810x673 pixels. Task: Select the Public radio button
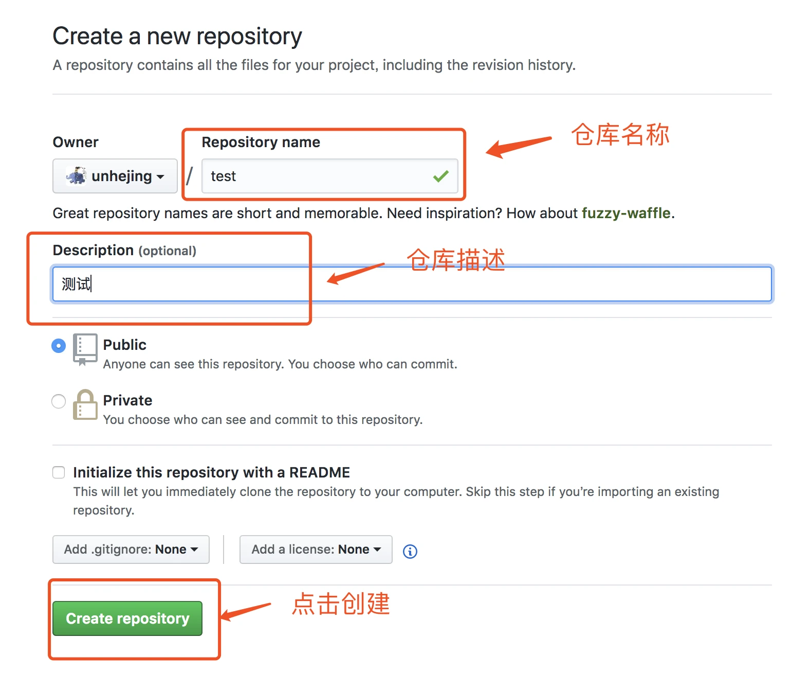click(59, 345)
